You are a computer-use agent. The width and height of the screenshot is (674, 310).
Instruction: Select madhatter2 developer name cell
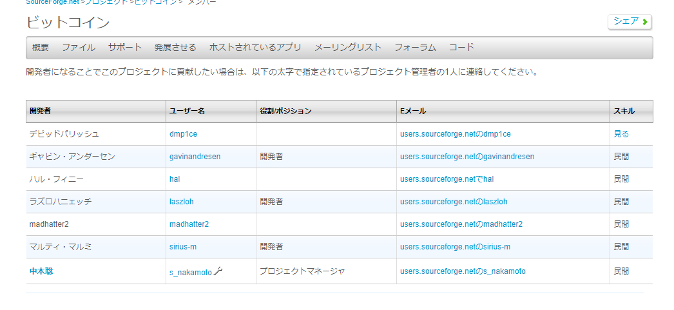tap(49, 224)
